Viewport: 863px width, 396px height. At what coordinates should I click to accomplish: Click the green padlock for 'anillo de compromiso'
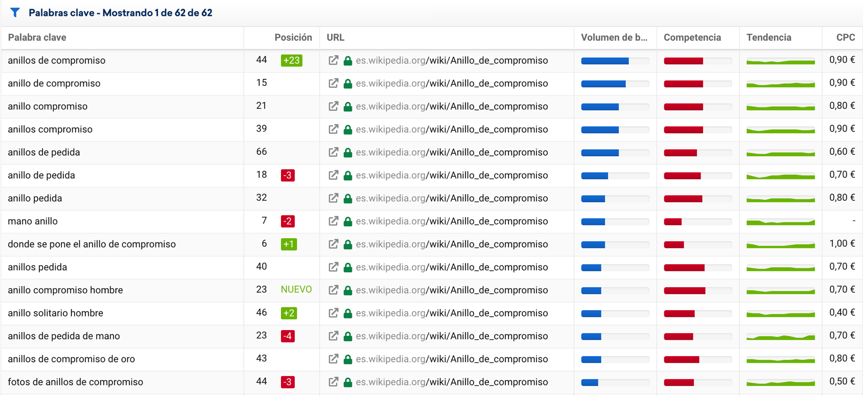pos(348,84)
